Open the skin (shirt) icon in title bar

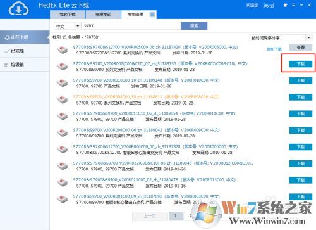coord(286,5)
